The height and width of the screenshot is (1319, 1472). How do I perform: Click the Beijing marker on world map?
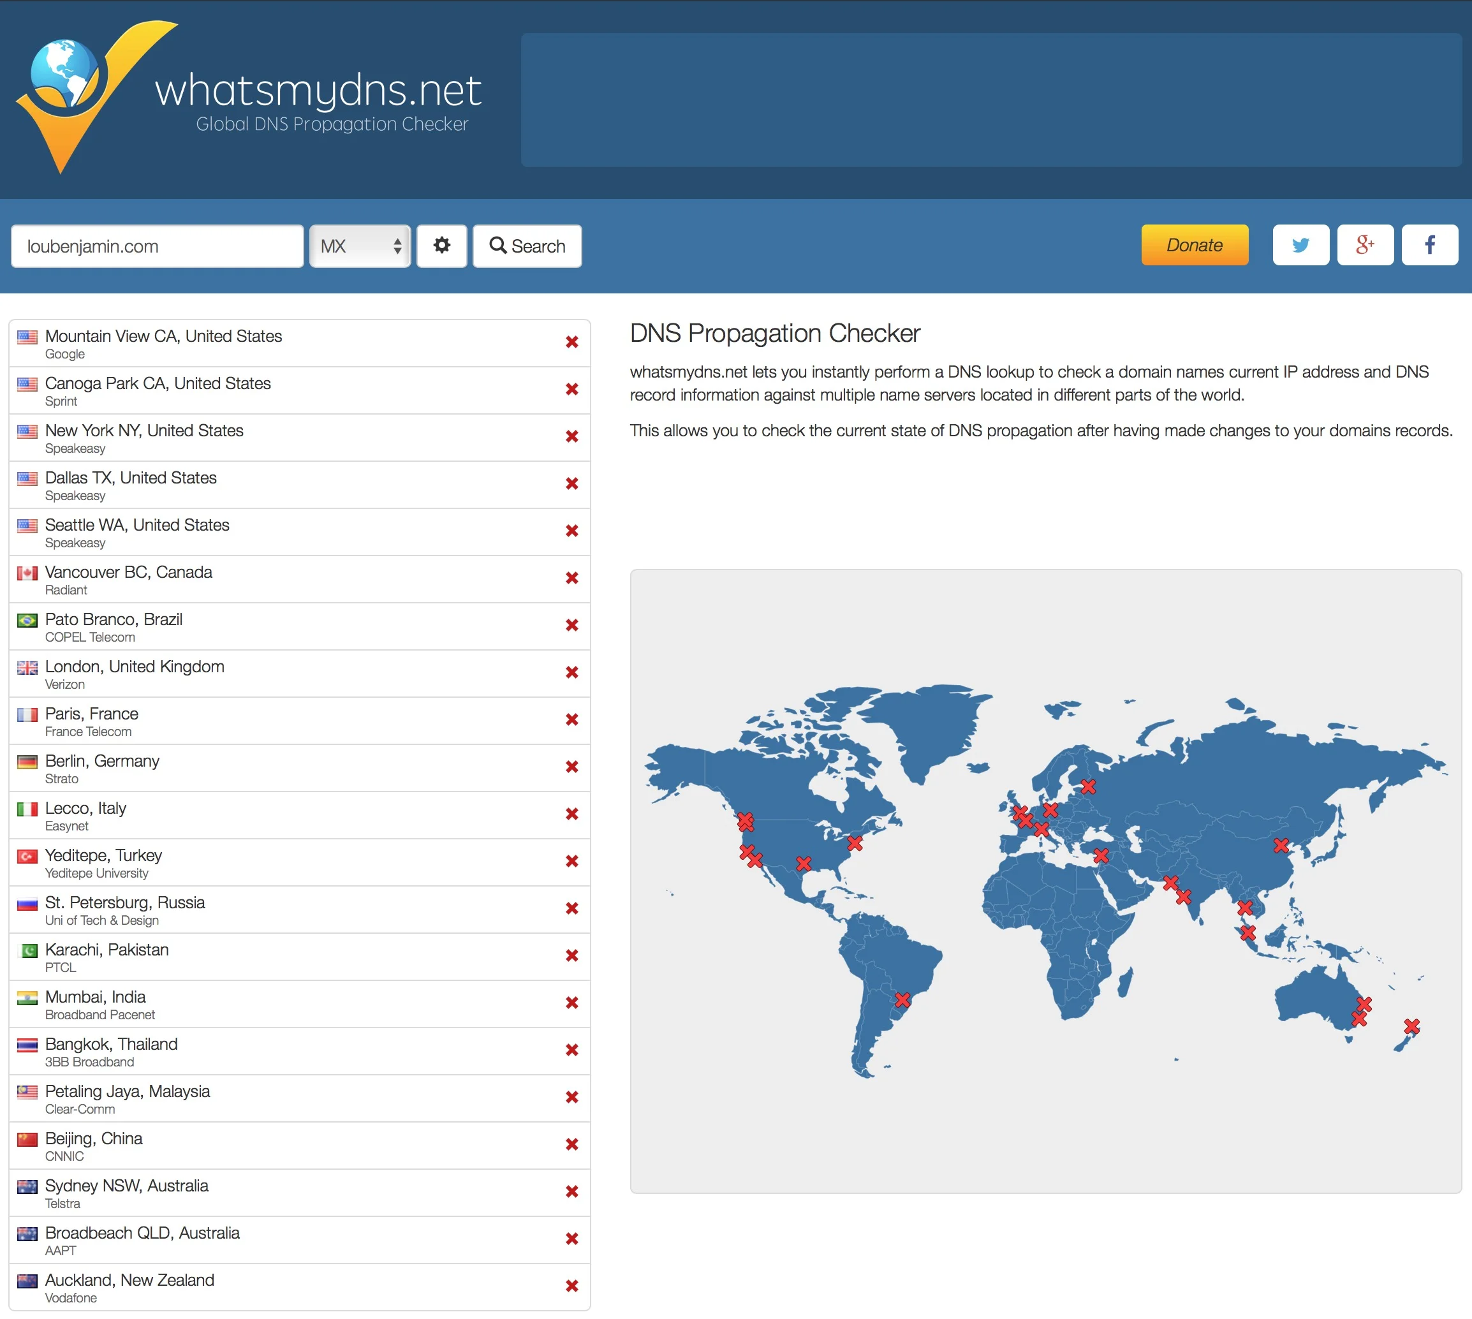point(1281,845)
